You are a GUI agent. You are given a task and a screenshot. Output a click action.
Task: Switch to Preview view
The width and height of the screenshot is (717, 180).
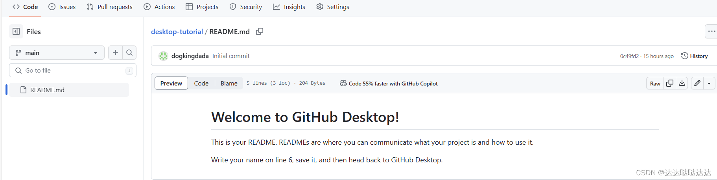click(x=171, y=83)
